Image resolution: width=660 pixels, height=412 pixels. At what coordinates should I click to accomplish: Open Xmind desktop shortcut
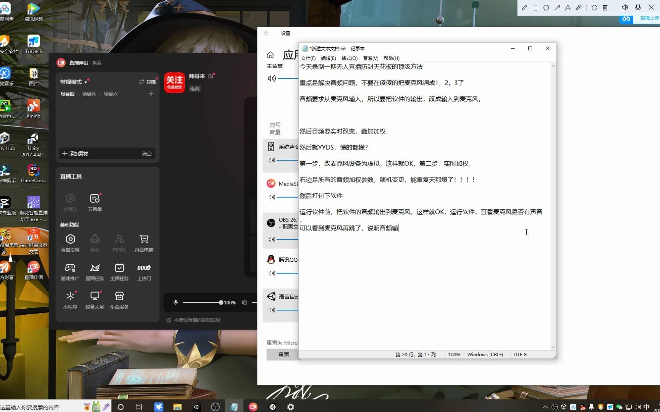point(33,109)
